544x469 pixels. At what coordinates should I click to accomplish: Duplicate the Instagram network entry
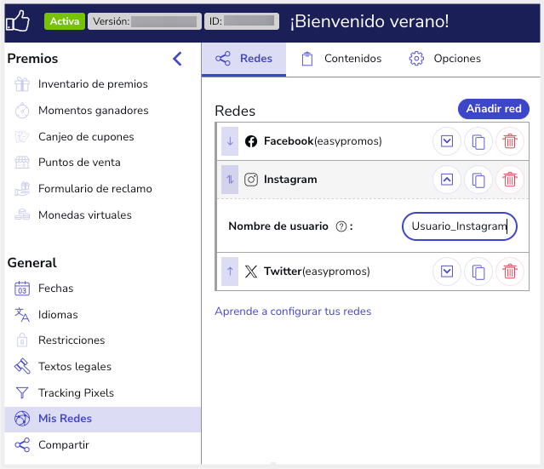pos(478,180)
